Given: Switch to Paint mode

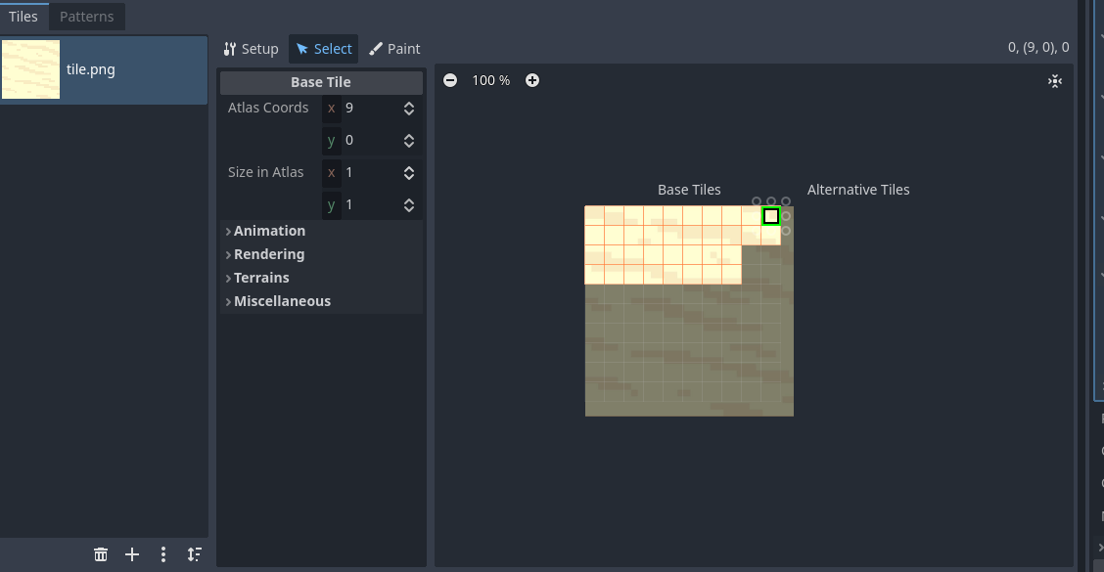Looking at the screenshot, I should [394, 48].
